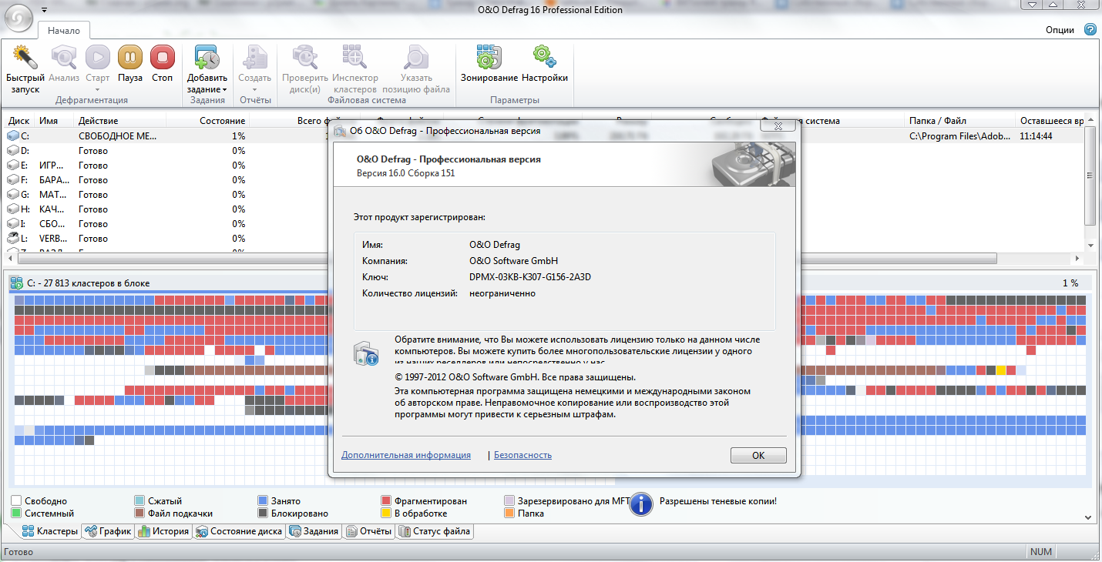The image size is (1102, 562).
Task: Open the Состояние диска tab
Action: [239, 531]
